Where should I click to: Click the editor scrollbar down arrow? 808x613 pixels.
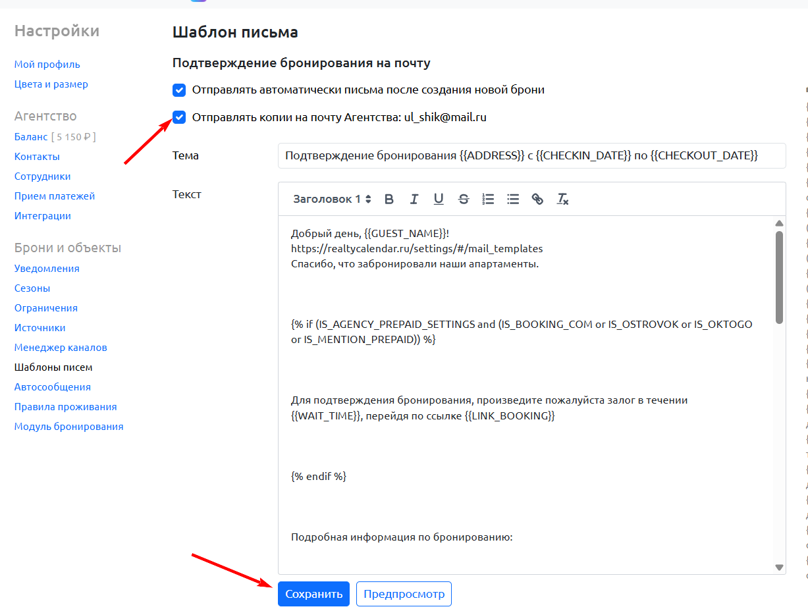pos(780,567)
